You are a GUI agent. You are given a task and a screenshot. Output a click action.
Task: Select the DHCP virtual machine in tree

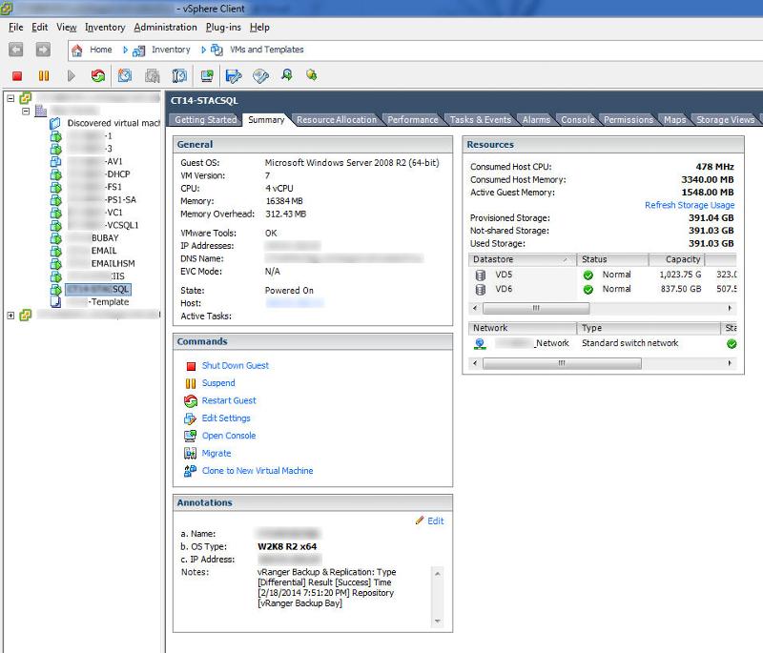[118, 174]
